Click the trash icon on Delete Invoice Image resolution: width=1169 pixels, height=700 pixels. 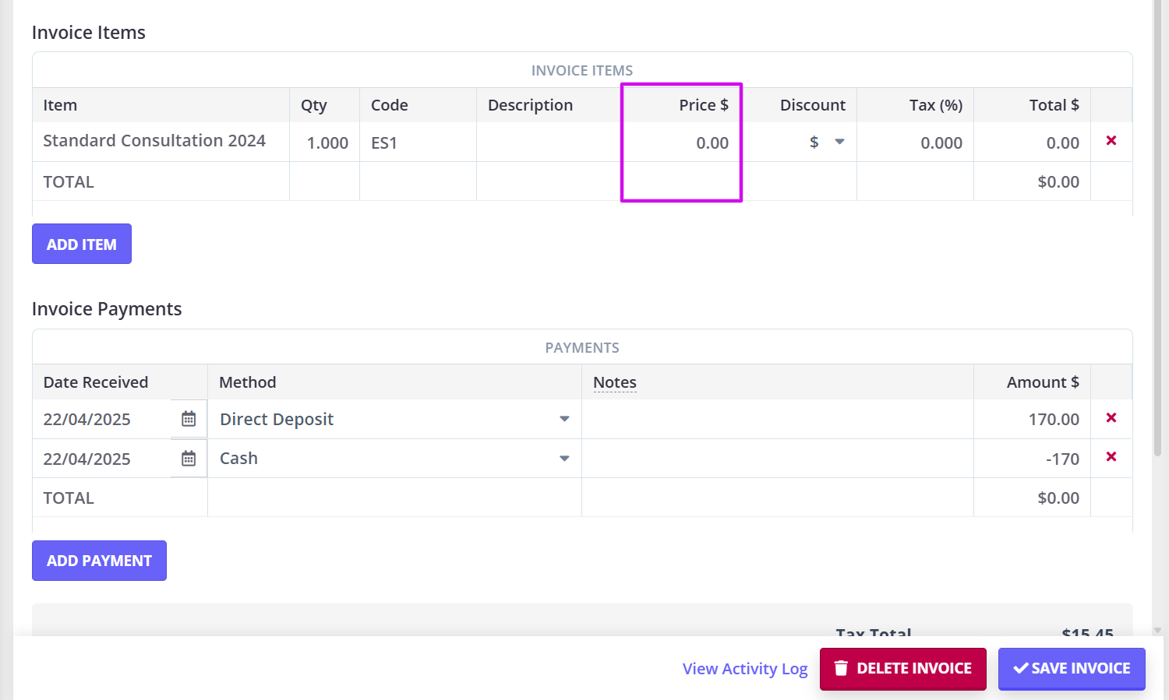(841, 668)
